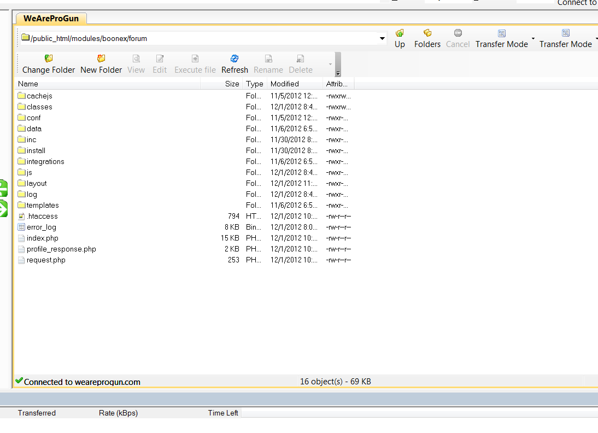The height and width of the screenshot is (433, 598).
Task: Create a folder with New Folder icon
Action: [101, 59]
